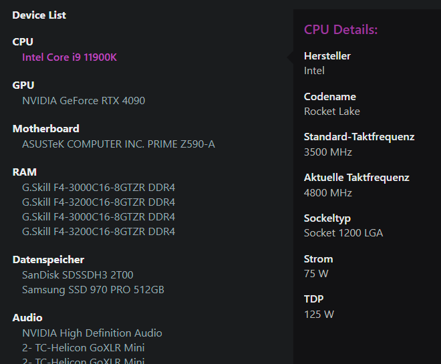Select NVIDIA GeForce RTX 4090 in device list
This screenshot has width=441, height=364.
coord(84,101)
